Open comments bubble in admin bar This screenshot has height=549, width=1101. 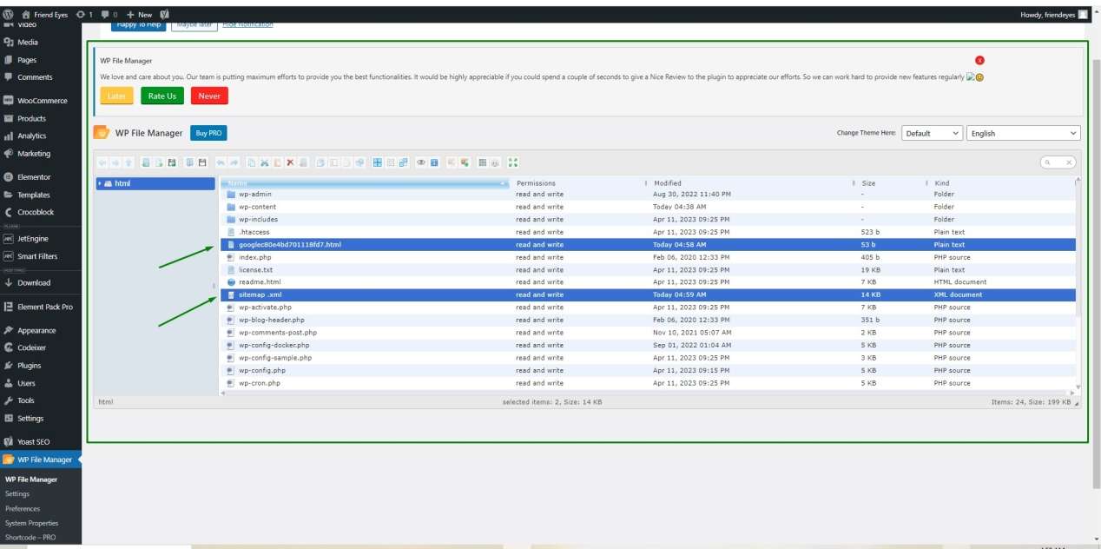click(109, 14)
